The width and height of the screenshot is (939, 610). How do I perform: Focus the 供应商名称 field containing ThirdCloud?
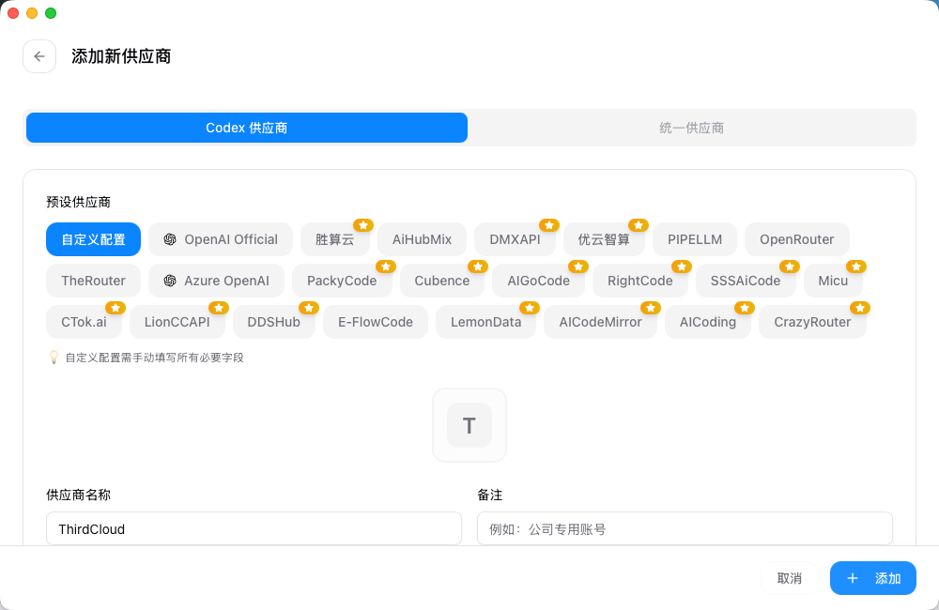coord(254,528)
